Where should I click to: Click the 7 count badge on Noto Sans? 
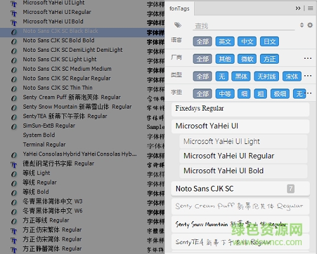point(290,189)
